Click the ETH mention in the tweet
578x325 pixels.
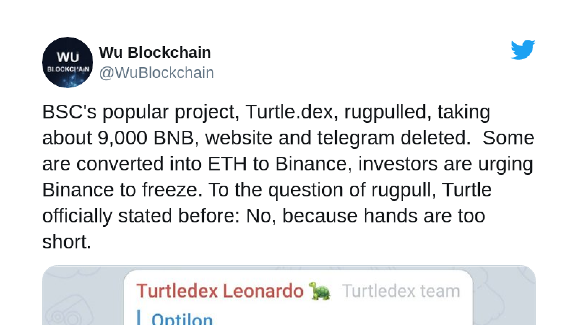(227, 164)
